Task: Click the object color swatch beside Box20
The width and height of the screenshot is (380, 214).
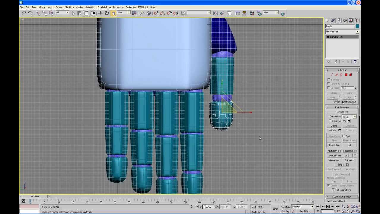Action: 357,26
